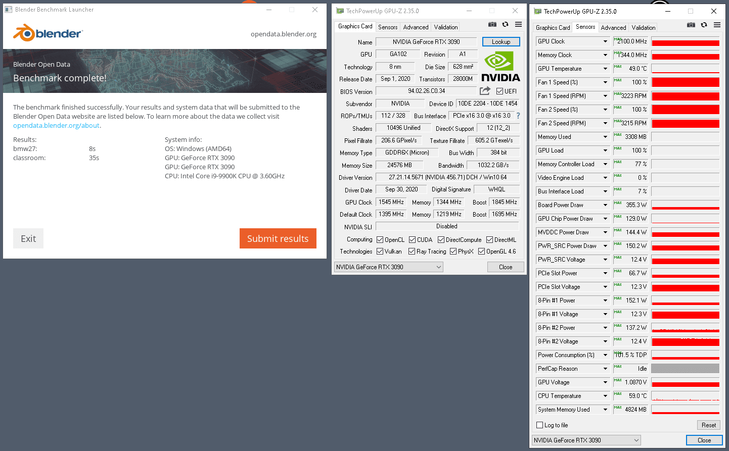Image resolution: width=729 pixels, height=451 pixels.
Task: Click the GPU-Z title bar icon in Sensors window
Action: click(538, 11)
